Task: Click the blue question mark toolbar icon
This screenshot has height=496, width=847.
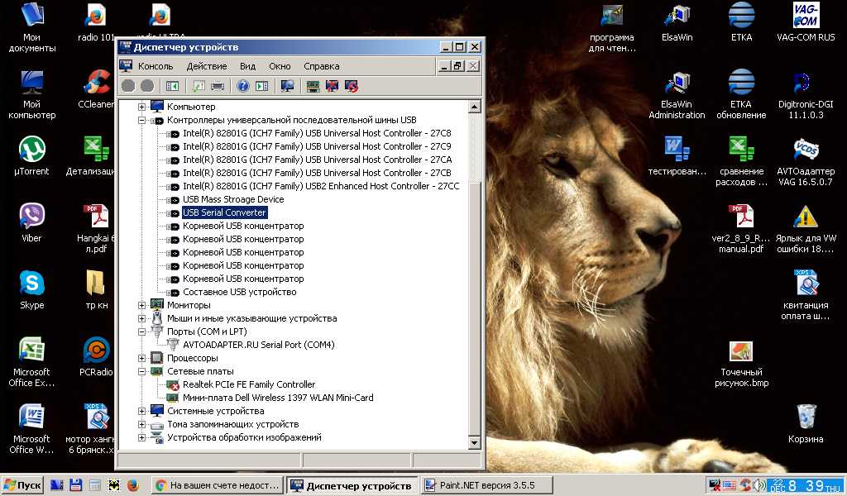Action: click(x=242, y=85)
